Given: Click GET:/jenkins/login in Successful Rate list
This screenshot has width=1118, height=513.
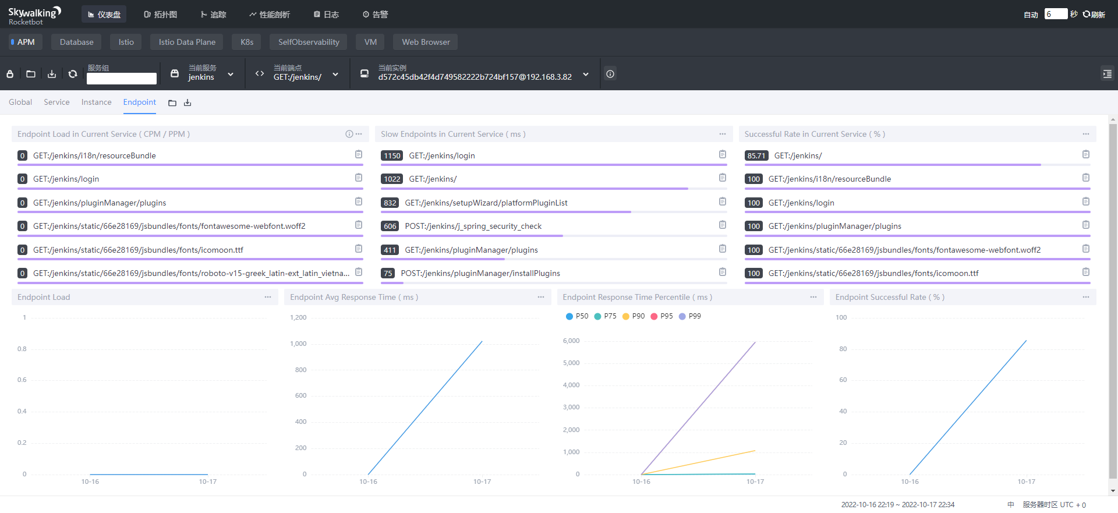Looking at the screenshot, I should (801, 203).
